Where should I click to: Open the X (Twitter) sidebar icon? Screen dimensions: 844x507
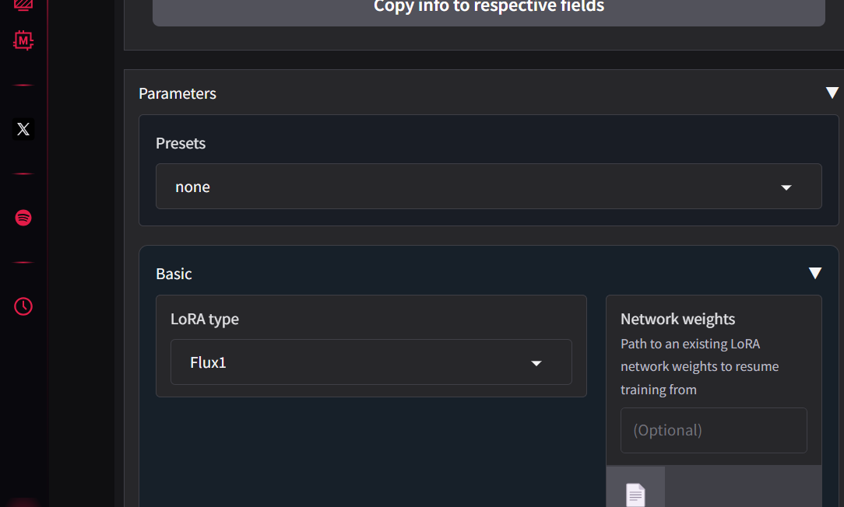[x=23, y=129]
